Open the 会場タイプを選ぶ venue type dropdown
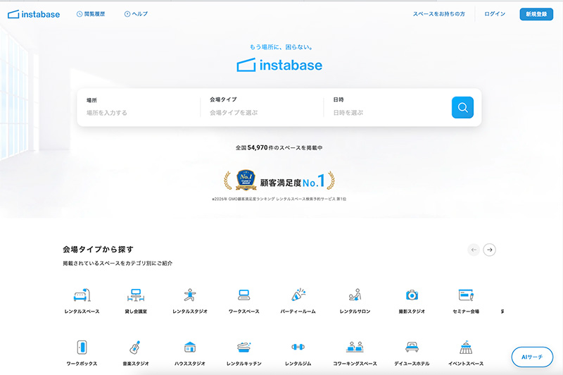This screenshot has height=375, width=563. point(262,107)
